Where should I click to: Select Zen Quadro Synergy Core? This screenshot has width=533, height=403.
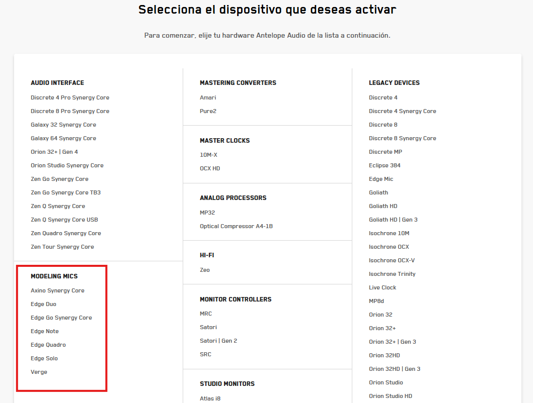[x=65, y=233]
